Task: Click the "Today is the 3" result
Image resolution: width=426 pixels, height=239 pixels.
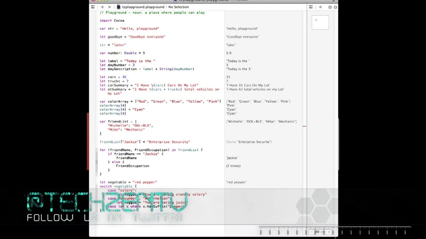Action: (x=239, y=69)
